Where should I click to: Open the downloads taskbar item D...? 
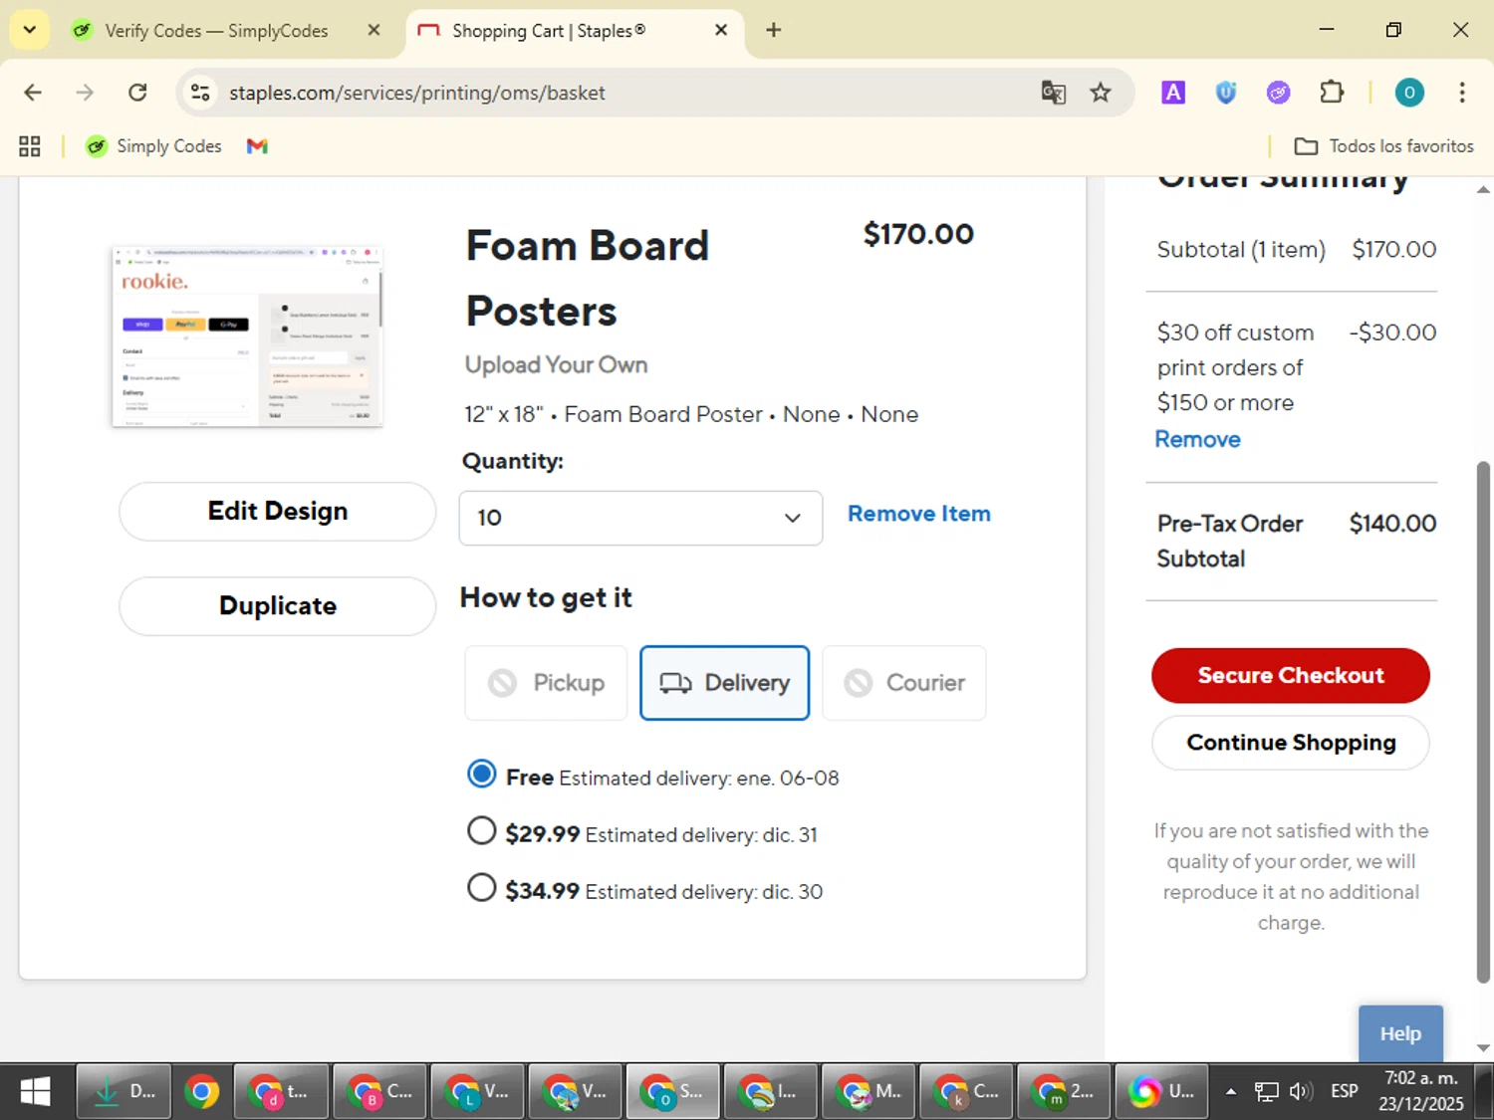click(x=124, y=1092)
